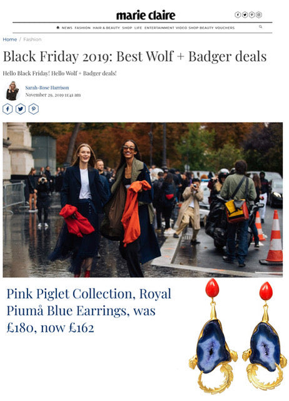289x401 pixels.
Task: Share article via Pinterest hexagon button
Action: (34, 109)
